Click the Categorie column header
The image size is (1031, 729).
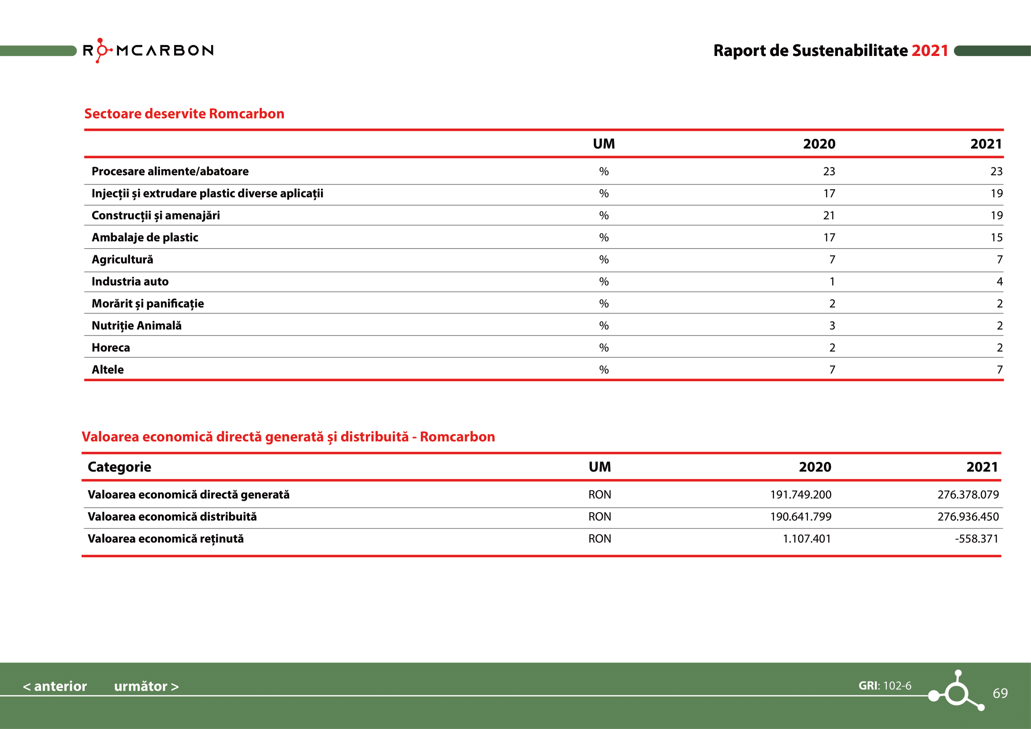(119, 467)
